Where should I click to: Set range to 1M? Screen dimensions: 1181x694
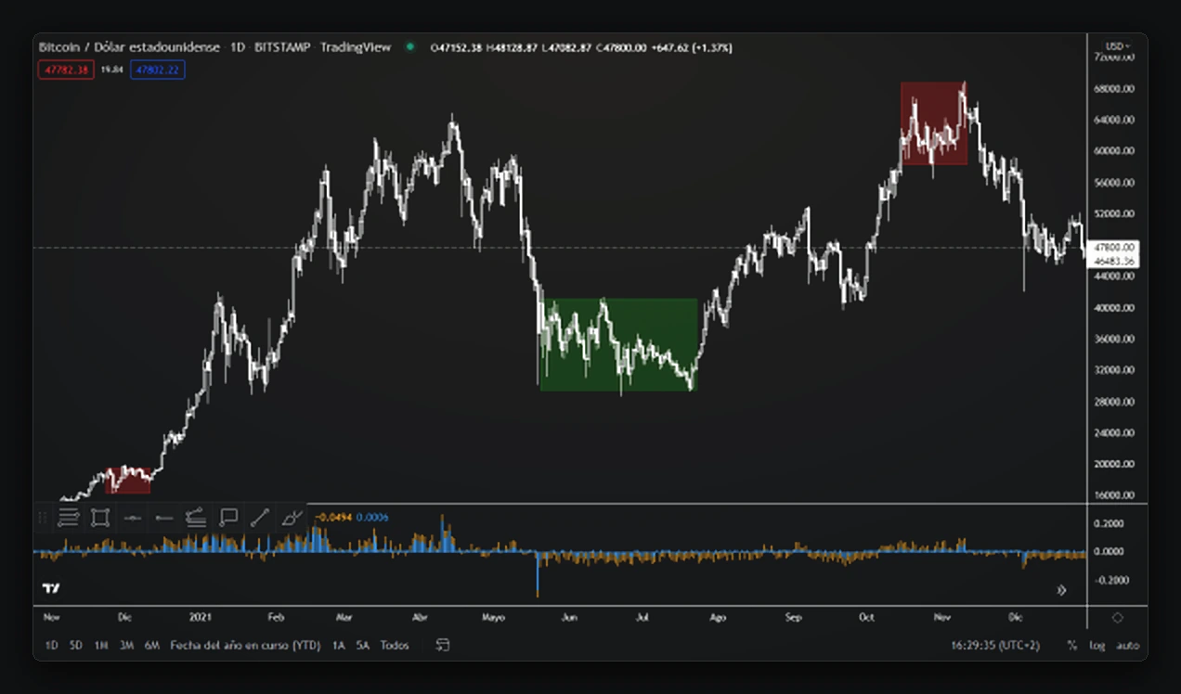(101, 645)
